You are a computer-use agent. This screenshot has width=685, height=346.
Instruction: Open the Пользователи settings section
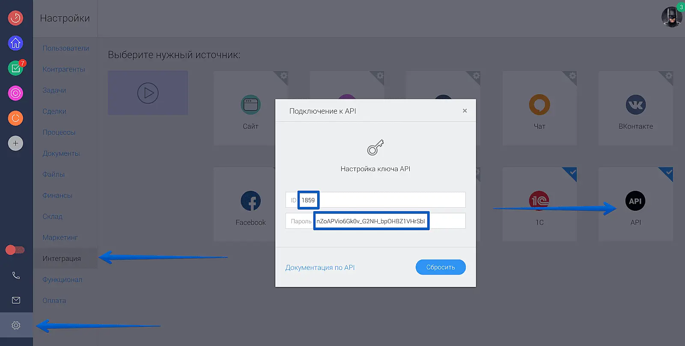pos(66,48)
